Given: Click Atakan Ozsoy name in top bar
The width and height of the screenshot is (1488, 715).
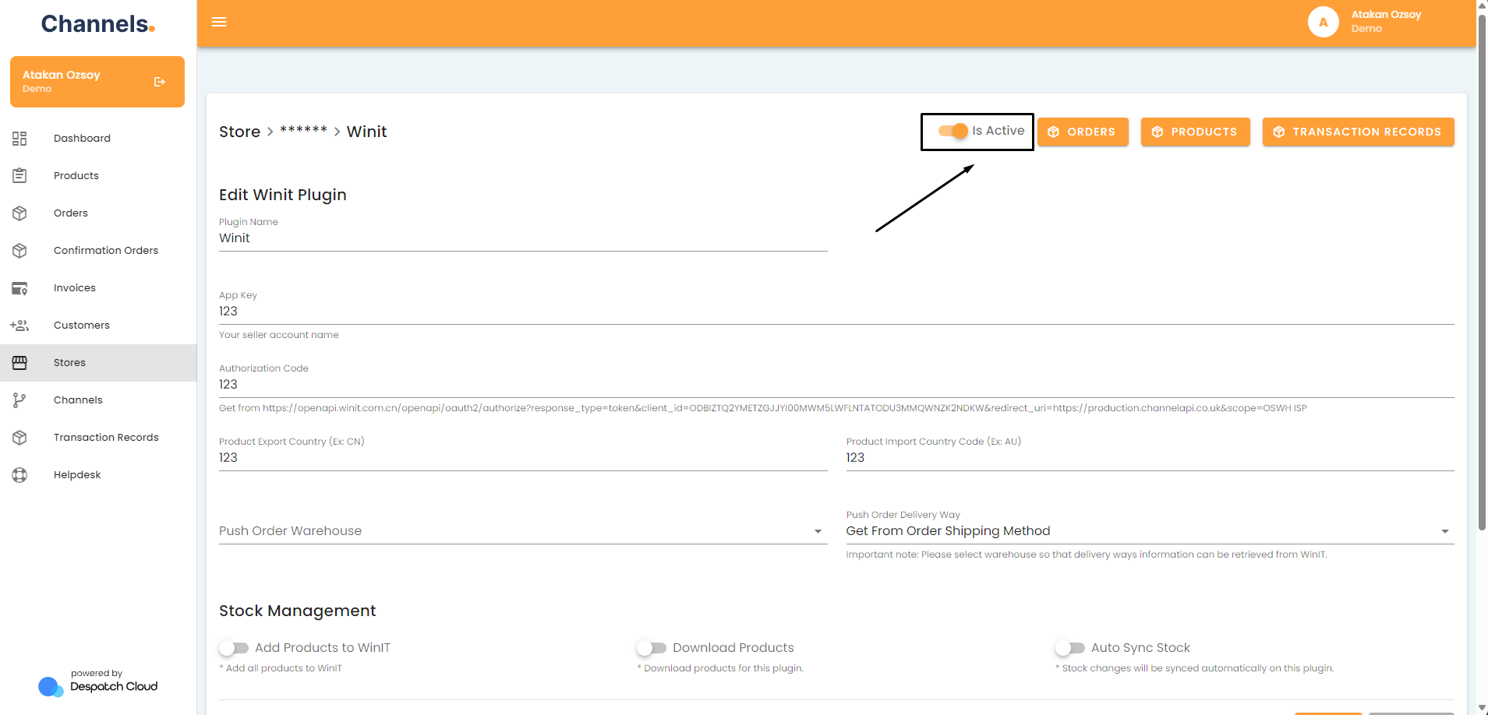Looking at the screenshot, I should [1386, 15].
